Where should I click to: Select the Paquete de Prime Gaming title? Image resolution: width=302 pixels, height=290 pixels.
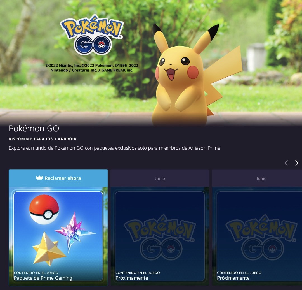pyautogui.click(x=43, y=278)
